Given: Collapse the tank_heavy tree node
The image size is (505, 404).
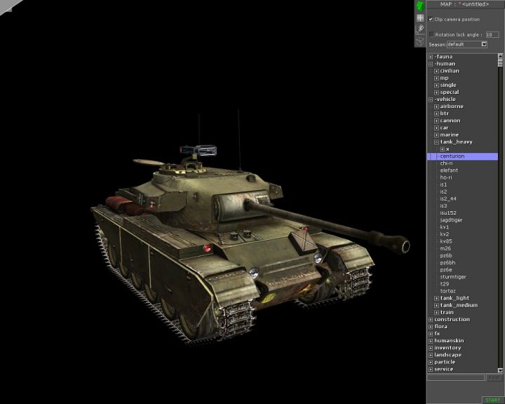Looking at the screenshot, I should pos(436,142).
